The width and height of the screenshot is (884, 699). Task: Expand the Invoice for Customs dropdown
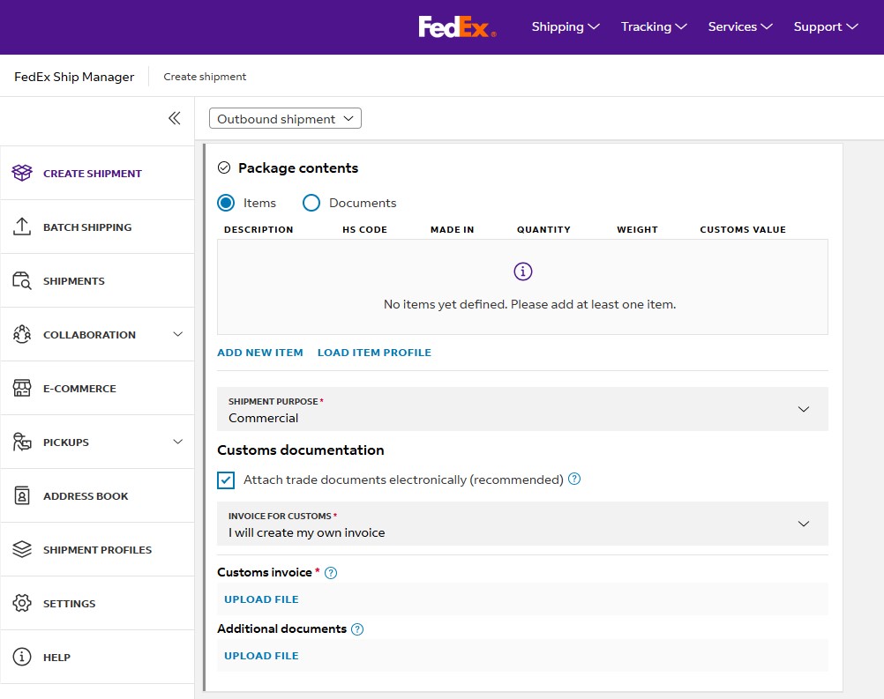(x=522, y=524)
